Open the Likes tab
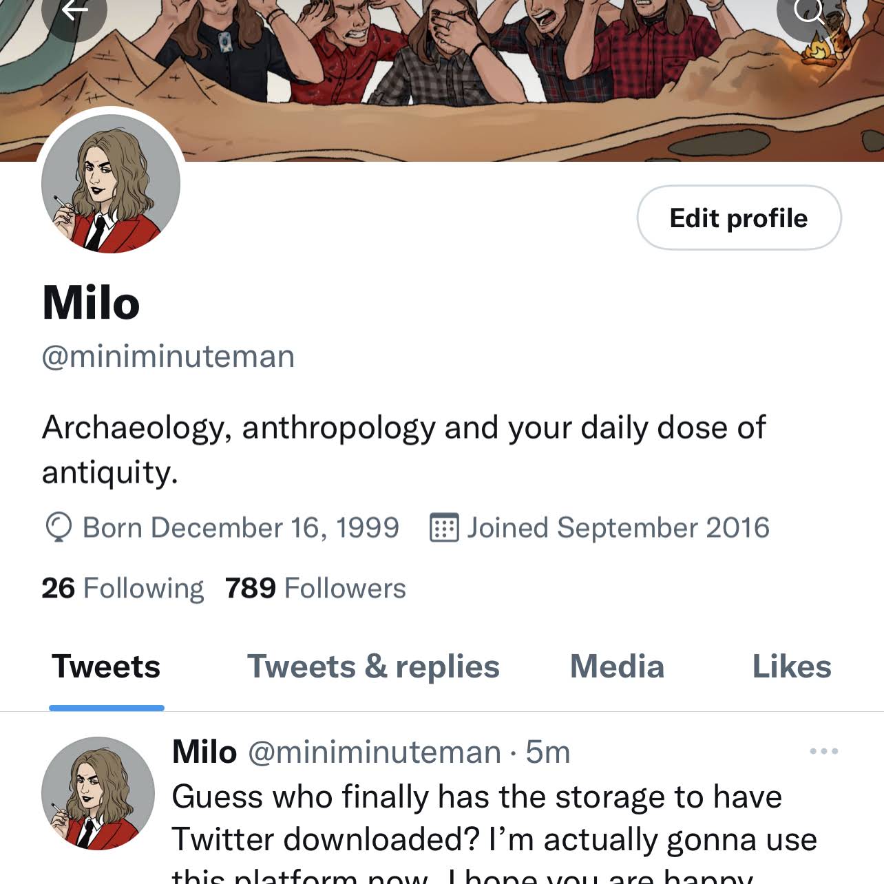Image resolution: width=884 pixels, height=884 pixels. coord(792,666)
